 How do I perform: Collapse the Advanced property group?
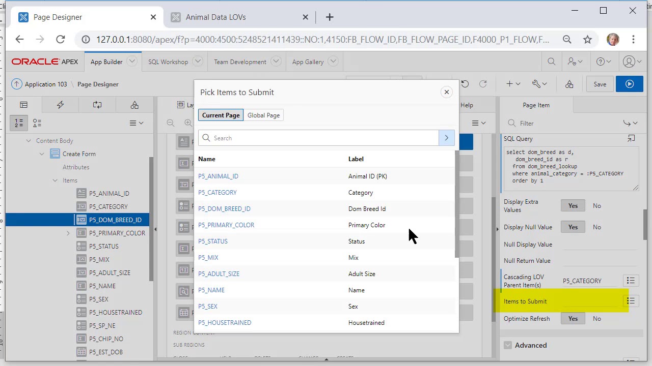click(x=508, y=345)
